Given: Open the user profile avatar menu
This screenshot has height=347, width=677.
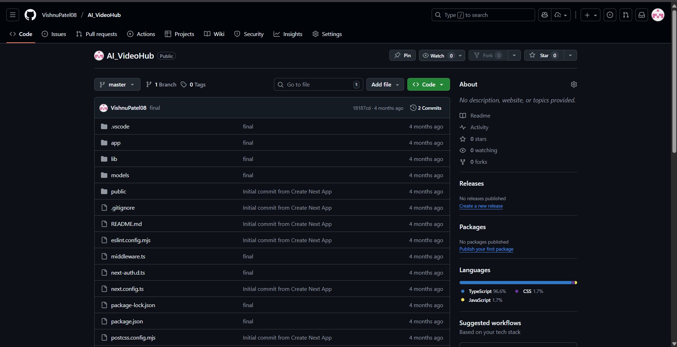Looking at the screenshot, I should [658, 15].
